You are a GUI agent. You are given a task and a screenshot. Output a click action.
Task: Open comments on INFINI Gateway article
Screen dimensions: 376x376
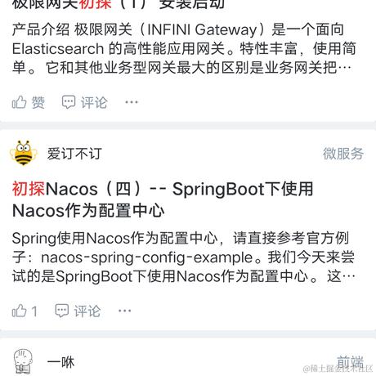[x=84, y=102]
